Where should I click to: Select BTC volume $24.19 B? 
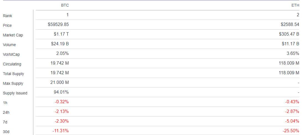tap(60, 44)
